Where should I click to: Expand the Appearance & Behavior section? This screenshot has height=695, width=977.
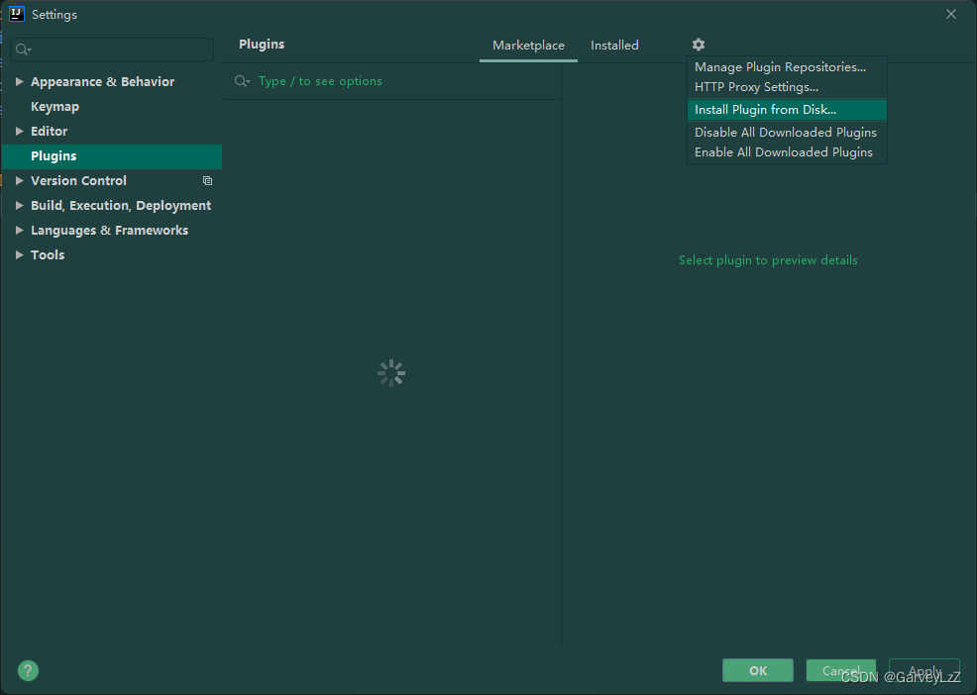[x=18, y=81]
